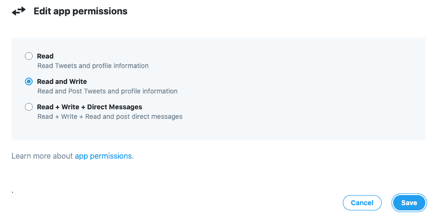The image size is (433, 220).
Task: Click the bold Read and Write label
Action: point(62,81)
